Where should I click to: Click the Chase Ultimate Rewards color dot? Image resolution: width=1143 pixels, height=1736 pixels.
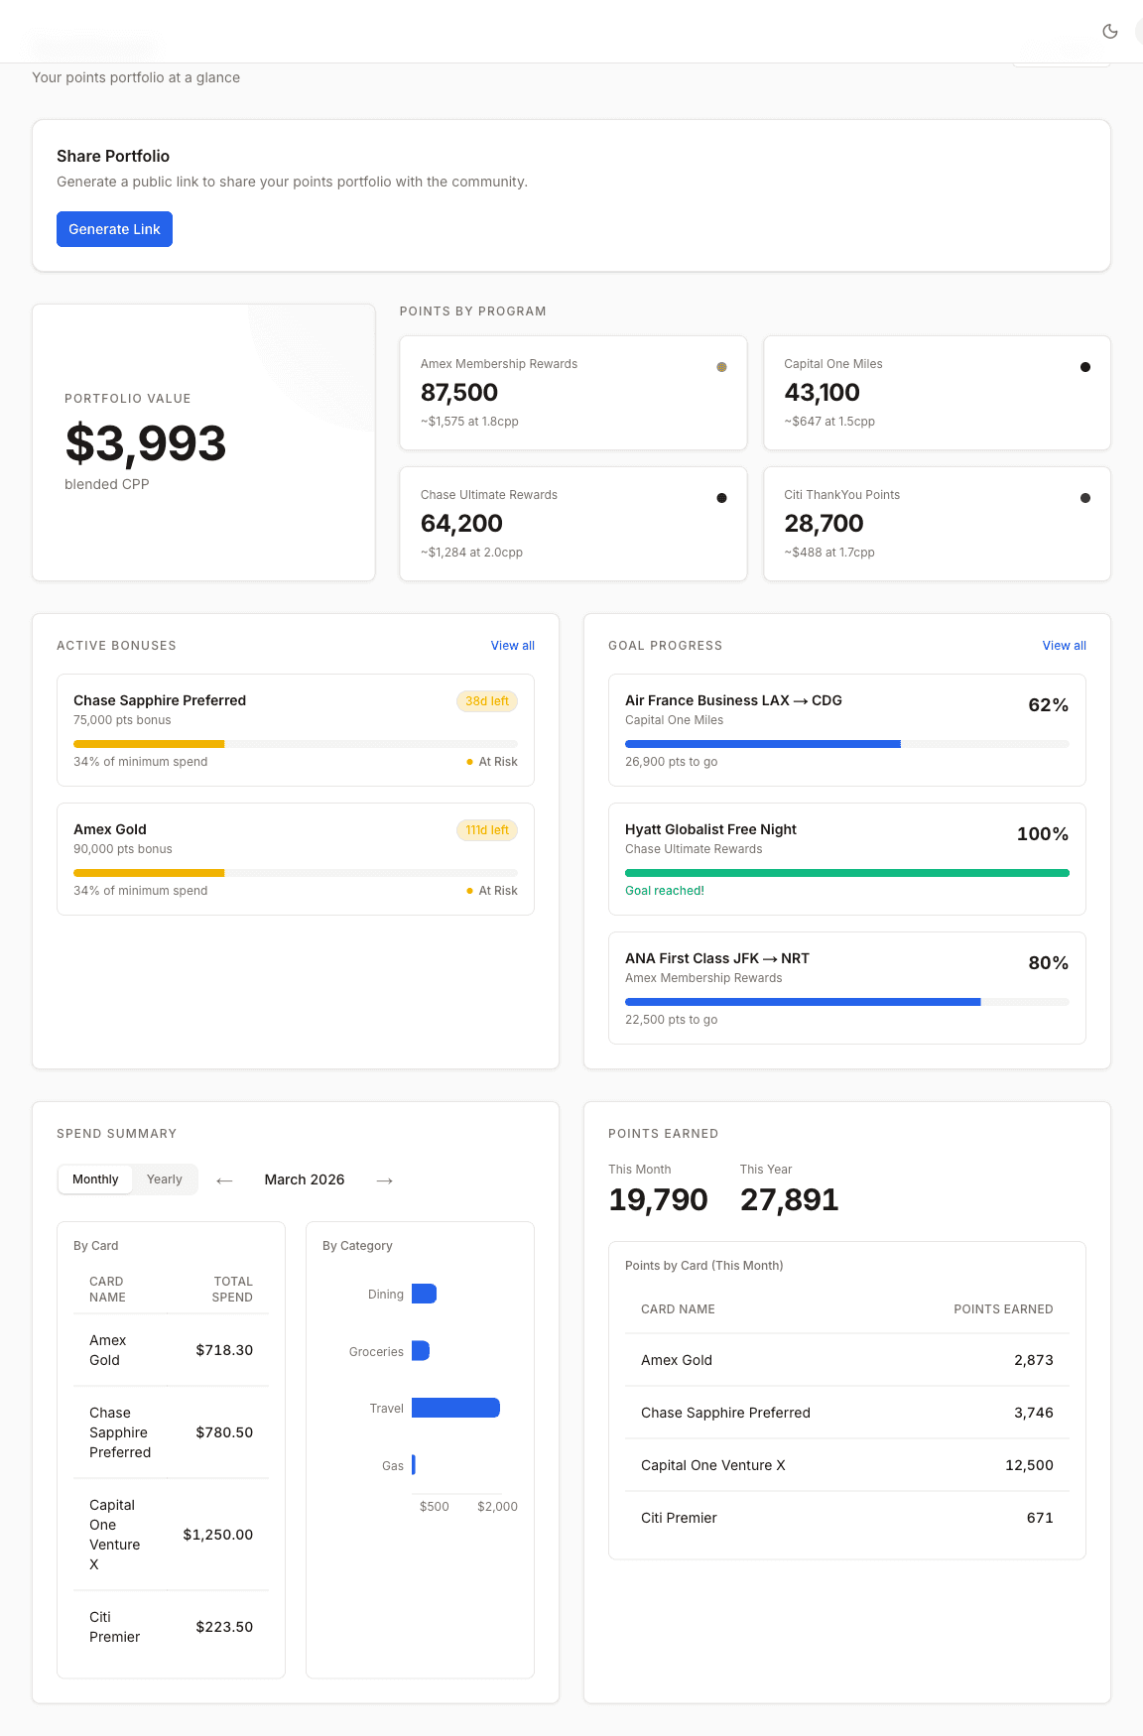click(721, 498)
